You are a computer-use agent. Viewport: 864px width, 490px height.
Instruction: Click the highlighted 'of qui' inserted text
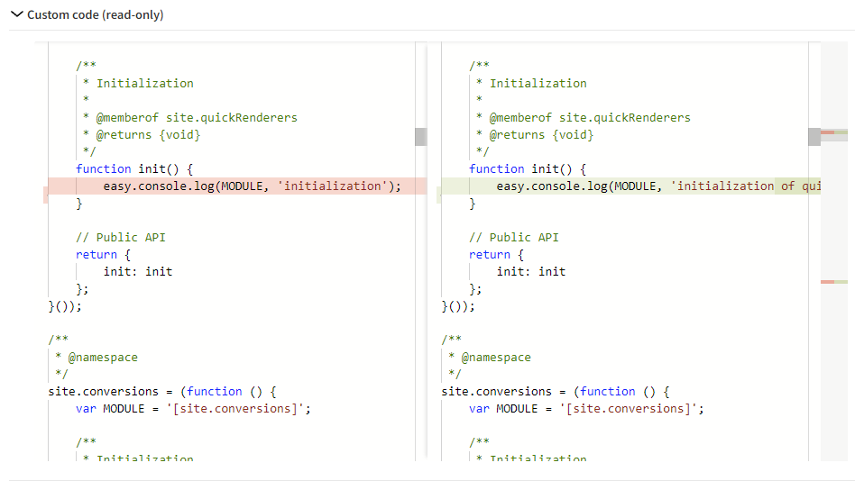click(x=798, y=186)
